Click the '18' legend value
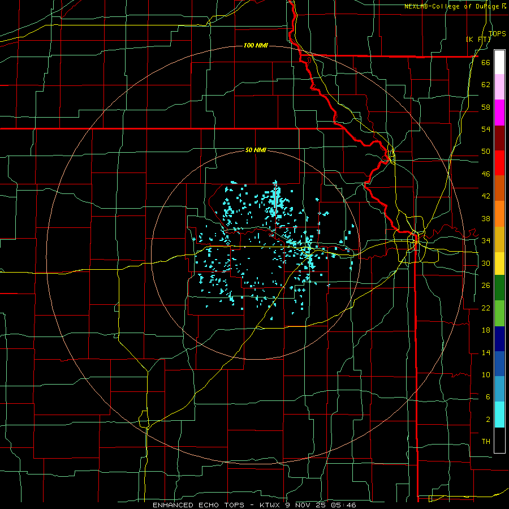Image resolution: width=509 pixels, height=509 pixels. coord(486,330)
